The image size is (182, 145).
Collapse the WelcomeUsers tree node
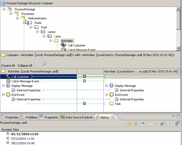[17, 18]
